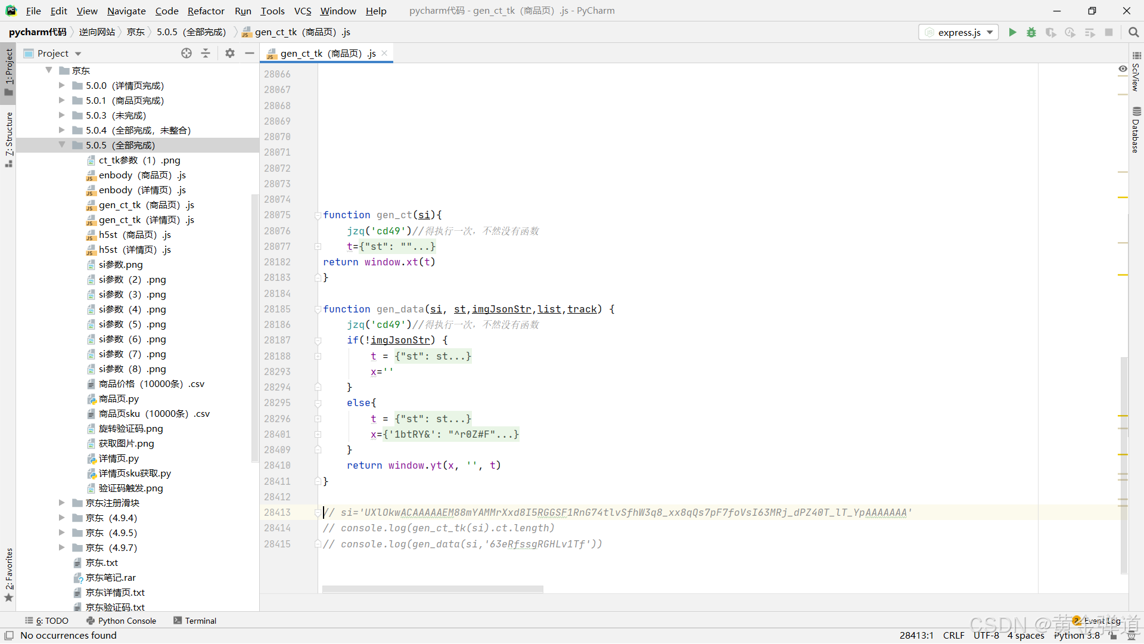The width and height of the screenshot is (1144, 644).
Task: Expand the 5.0.4 folder
Action: click(61, 130)
